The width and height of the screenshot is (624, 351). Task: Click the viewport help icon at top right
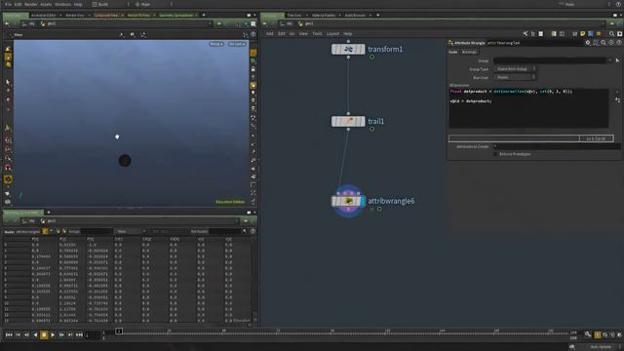[253, 35]
